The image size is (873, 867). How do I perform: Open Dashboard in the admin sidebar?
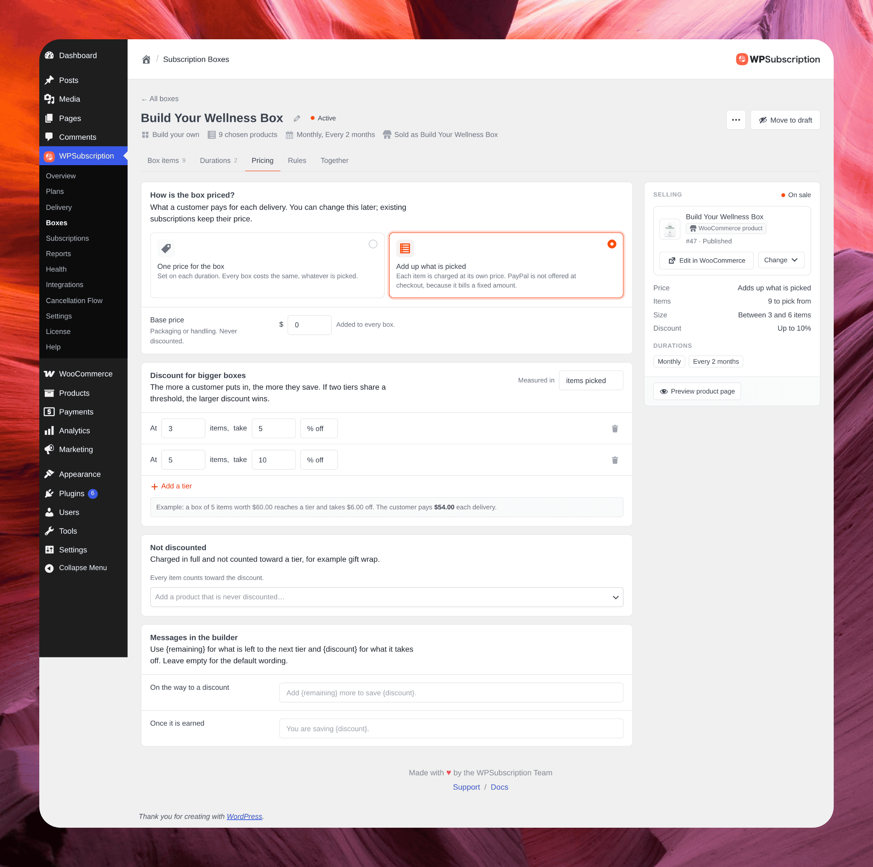point(83,56)
